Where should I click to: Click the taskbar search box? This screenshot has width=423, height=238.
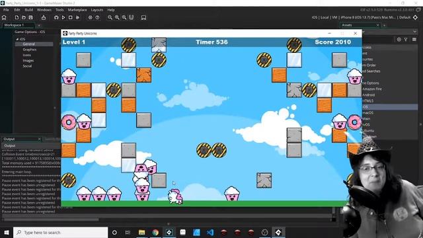click(60, 232)
